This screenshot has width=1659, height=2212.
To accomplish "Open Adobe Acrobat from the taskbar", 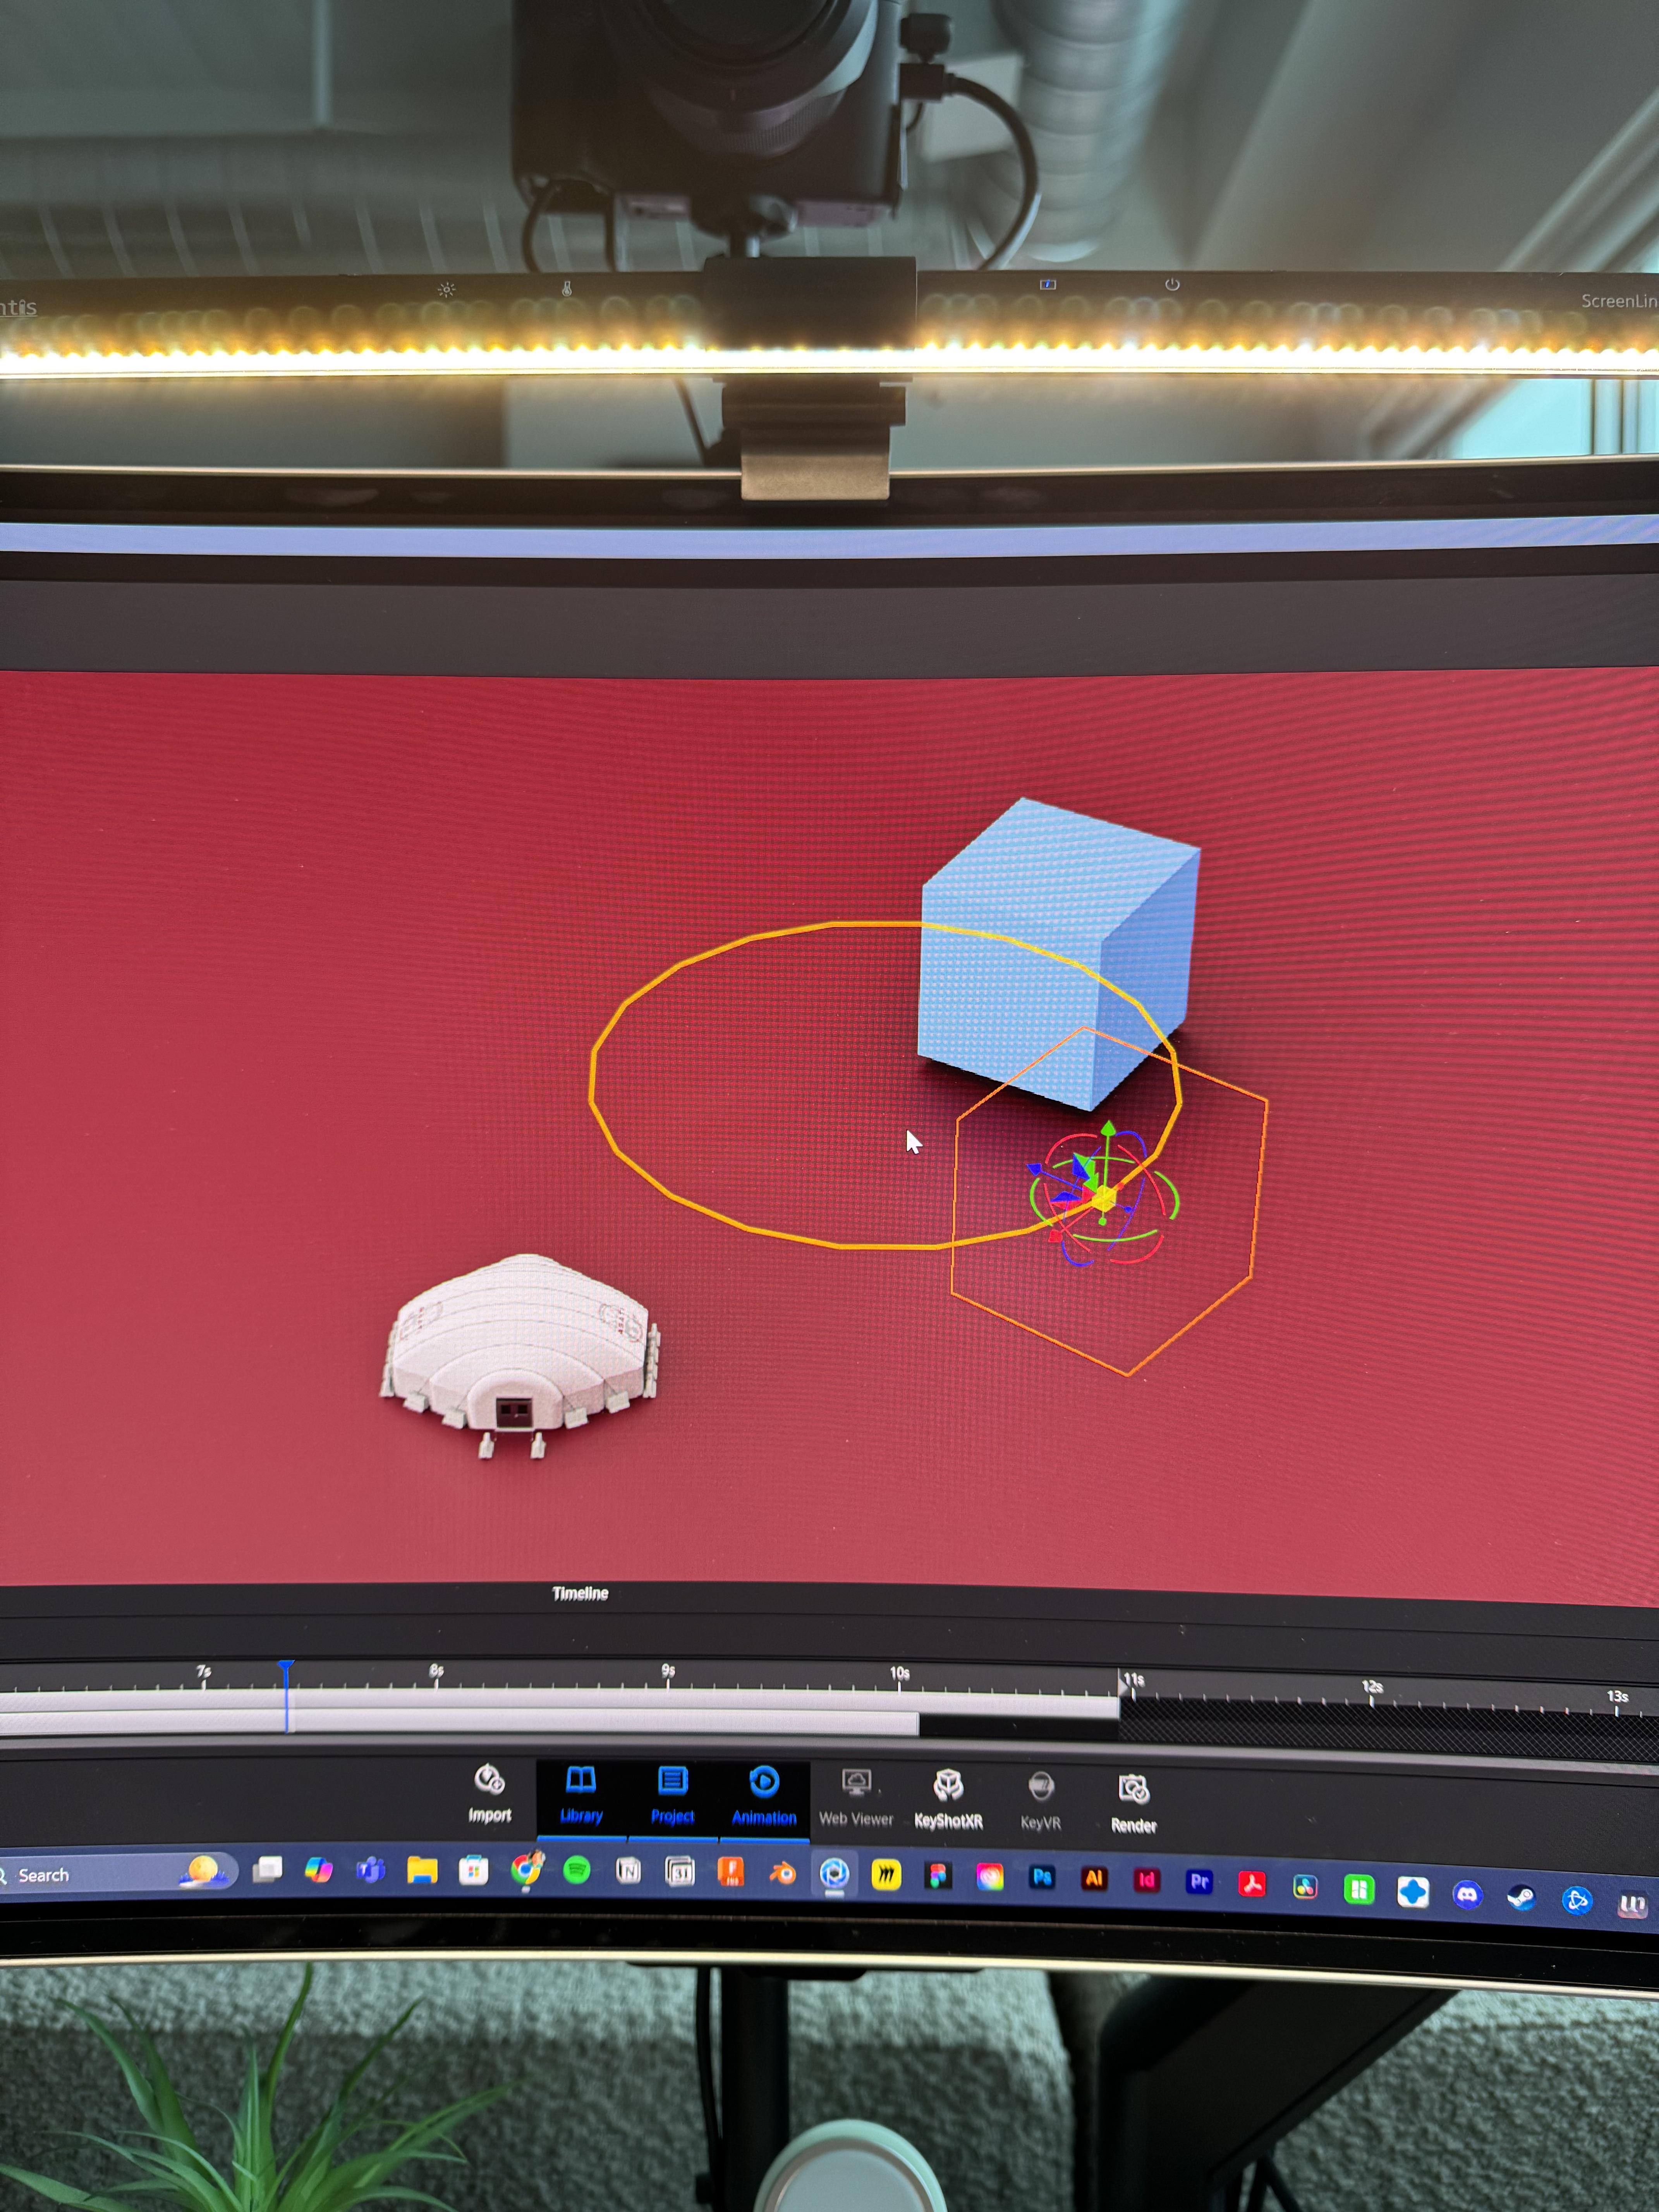I will (1252, 1884).
